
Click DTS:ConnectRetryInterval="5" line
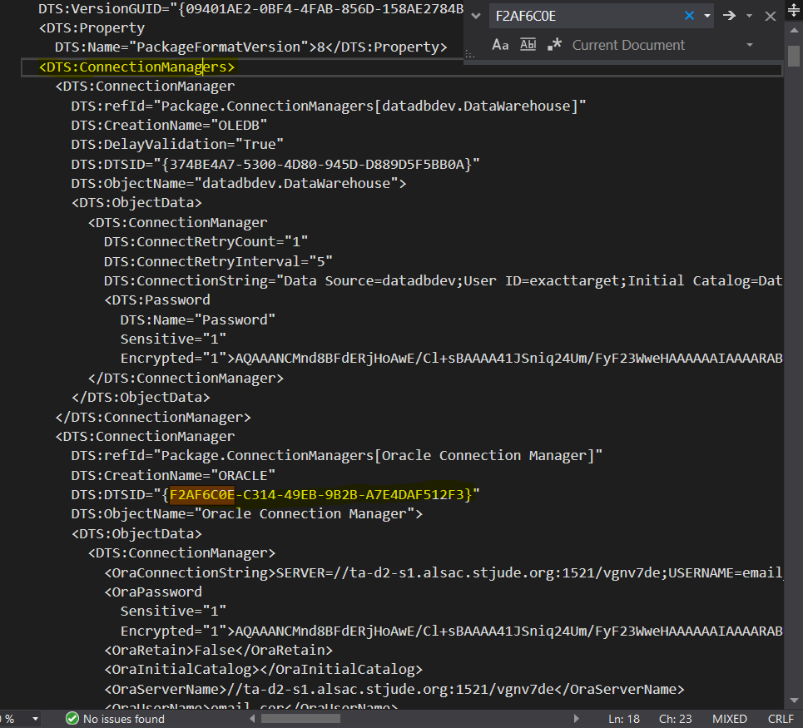click(218, 261)
